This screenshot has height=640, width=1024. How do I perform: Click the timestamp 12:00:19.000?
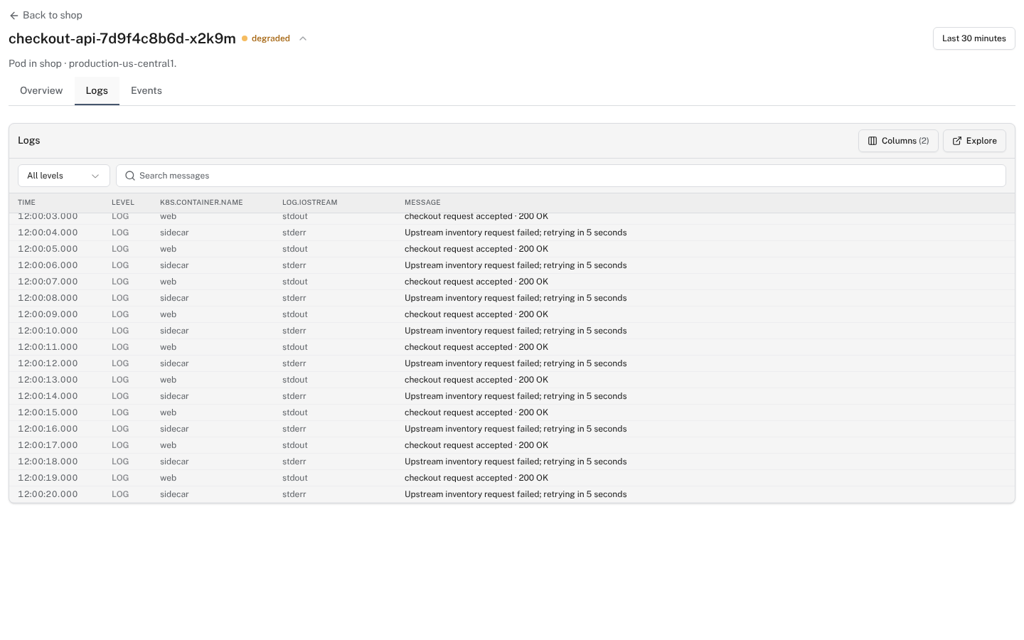coord(48,478)
